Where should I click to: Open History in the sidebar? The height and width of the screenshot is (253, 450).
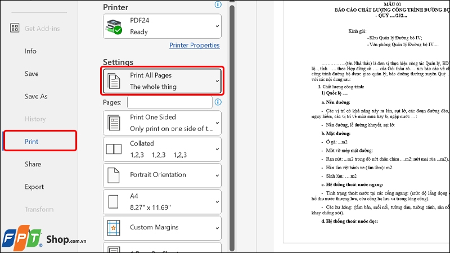[35, 119]
